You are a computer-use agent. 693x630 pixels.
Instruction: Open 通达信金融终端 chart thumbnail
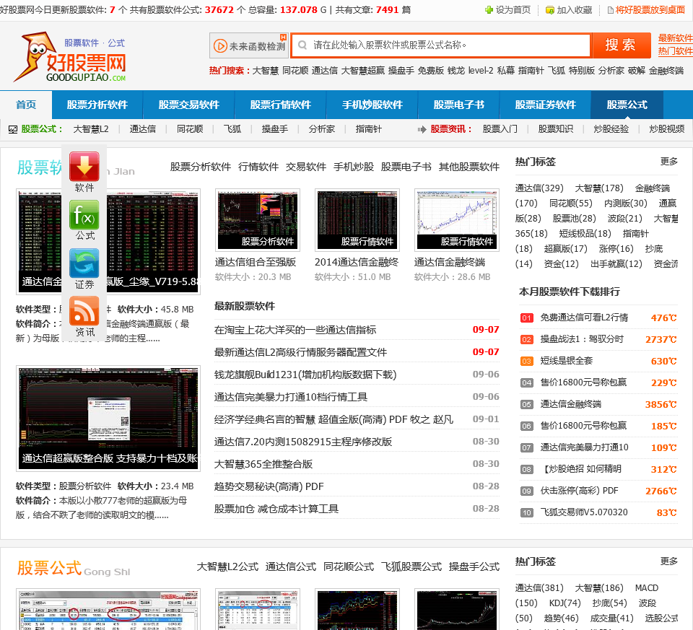(x=456, y=220)
